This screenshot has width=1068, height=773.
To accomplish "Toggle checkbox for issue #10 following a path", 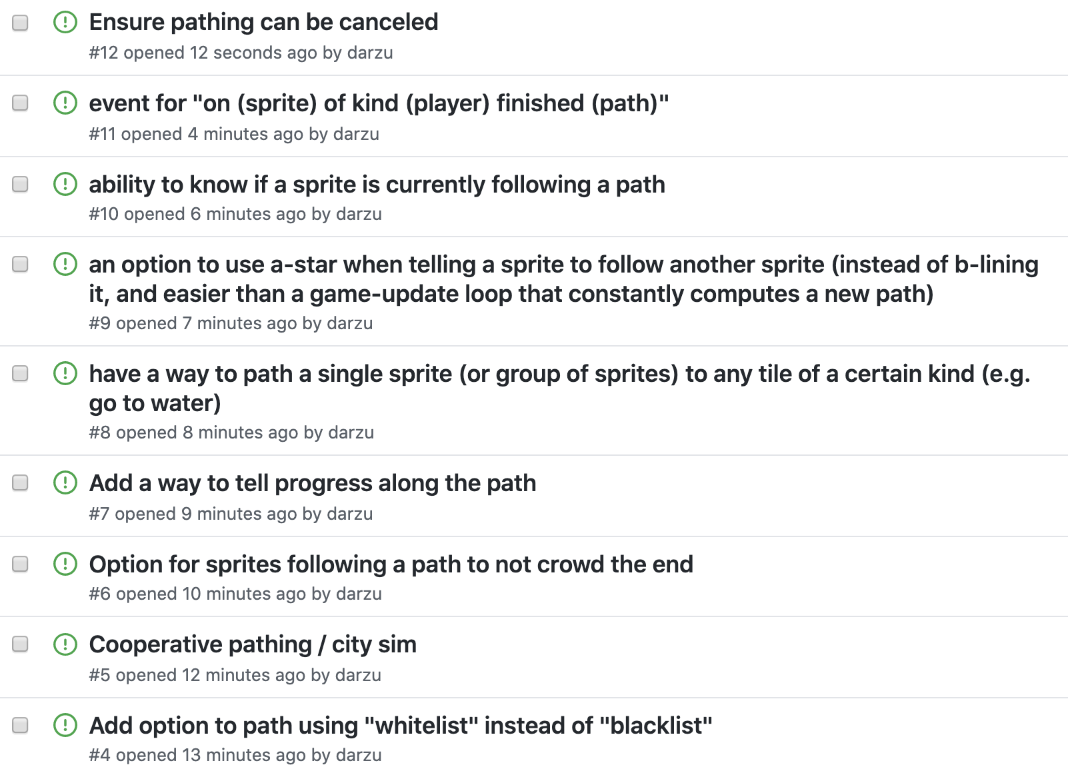I will pyautogui.click(x=21, y=184).
